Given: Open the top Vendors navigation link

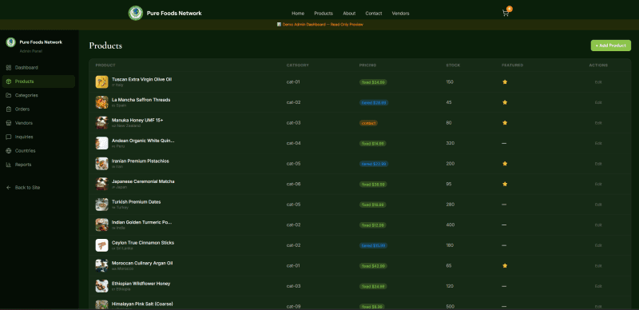Looking at the screenshot, I should pos(401,13).
